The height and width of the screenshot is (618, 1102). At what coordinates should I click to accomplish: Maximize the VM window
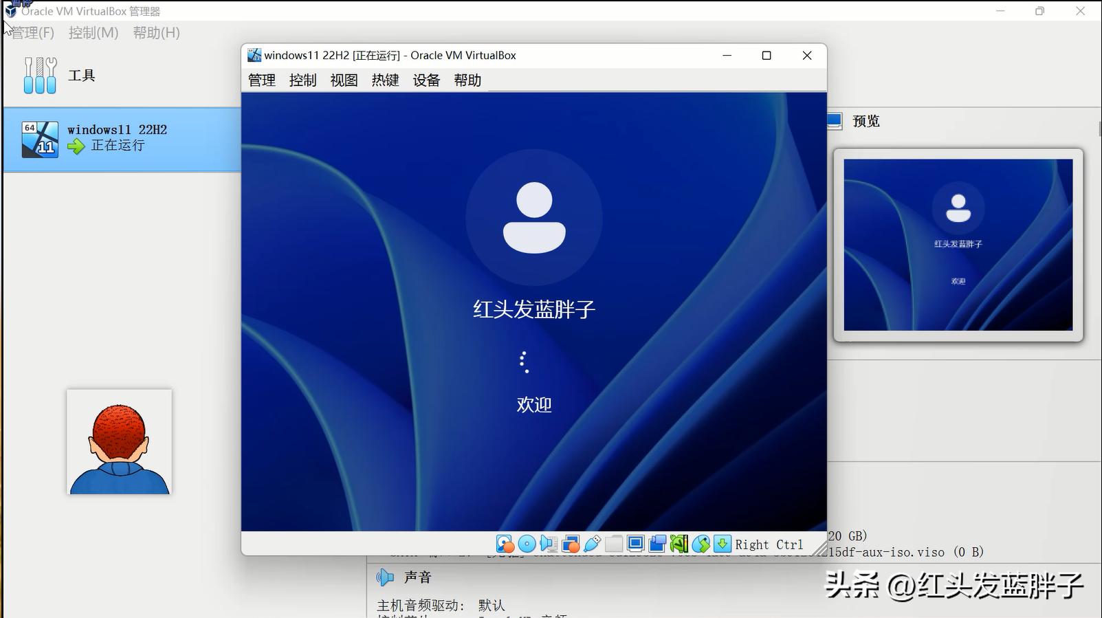767,56
